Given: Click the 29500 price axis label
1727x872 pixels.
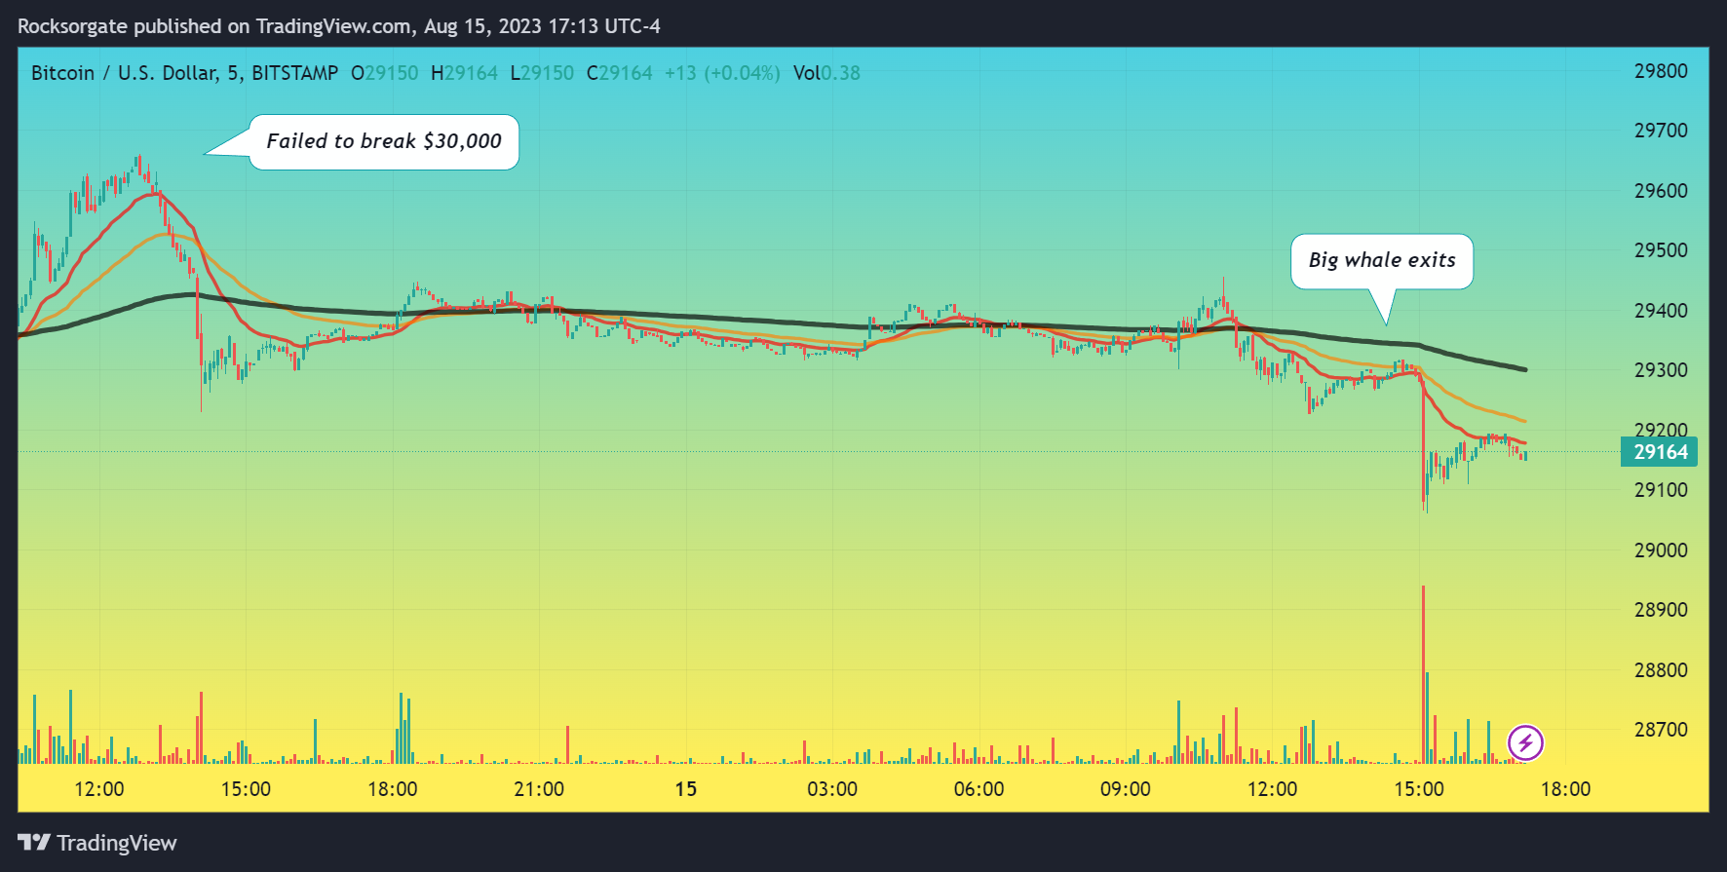Looking at the screenshot, I should (x=1661, y=250).
